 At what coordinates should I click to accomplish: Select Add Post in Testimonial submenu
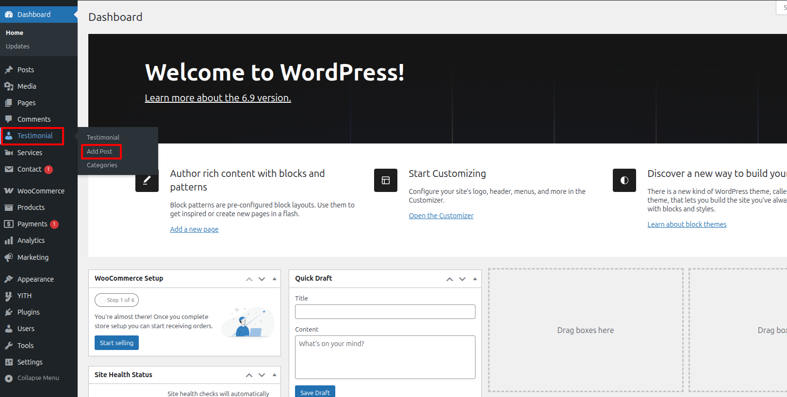coord(99,152)
